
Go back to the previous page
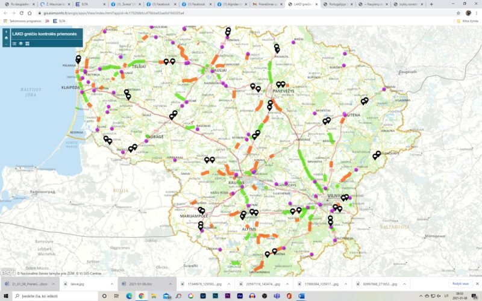[x=5, y=13]
